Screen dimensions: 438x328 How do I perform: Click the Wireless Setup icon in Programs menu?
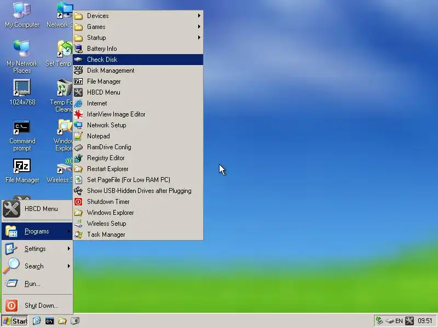click(x=78, y=224)
